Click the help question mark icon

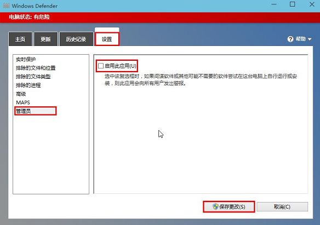click(290, 39)
